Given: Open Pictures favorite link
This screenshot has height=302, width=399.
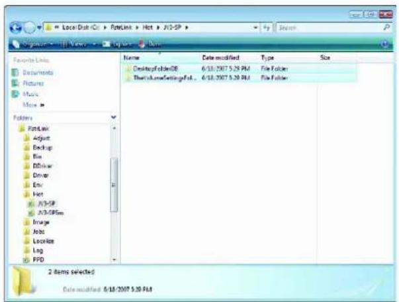Looking at the screenshot, I should point(33,83).
